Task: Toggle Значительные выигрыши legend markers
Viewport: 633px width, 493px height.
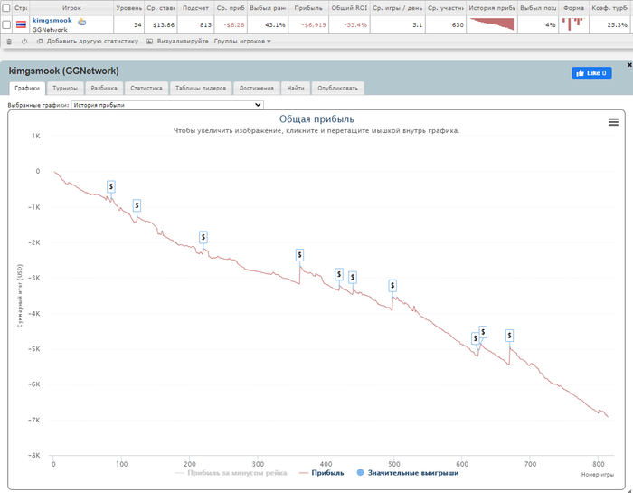Action: (x=408, y=473)
